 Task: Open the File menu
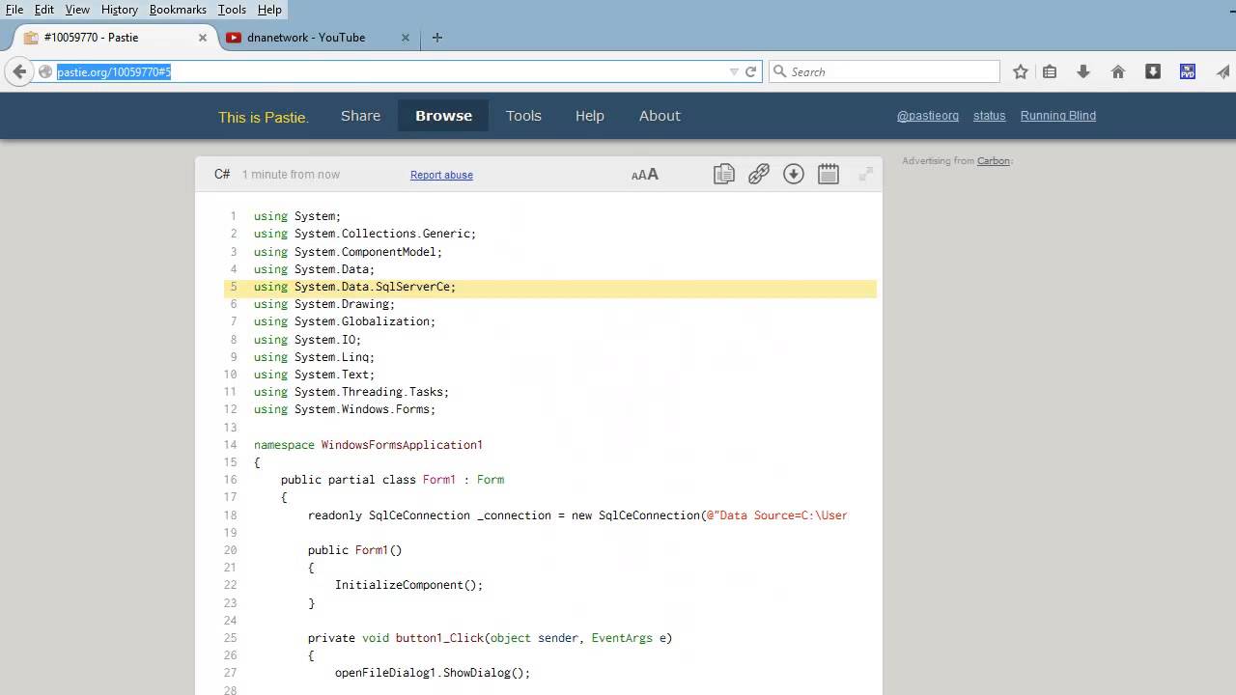14,9
